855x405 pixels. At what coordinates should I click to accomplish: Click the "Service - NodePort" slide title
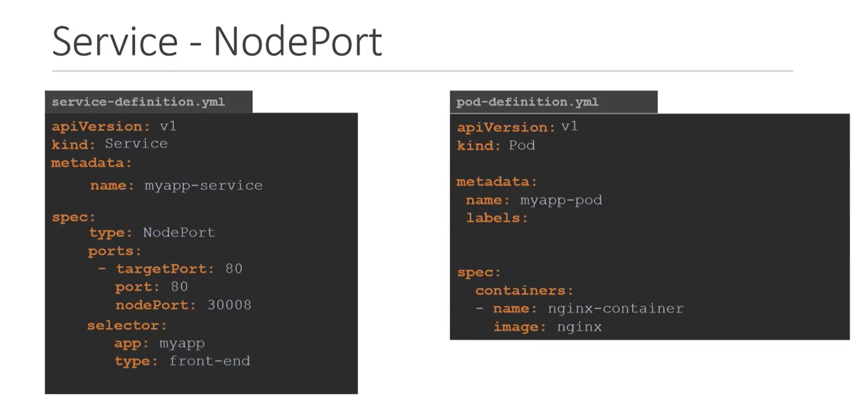(217, 41)
